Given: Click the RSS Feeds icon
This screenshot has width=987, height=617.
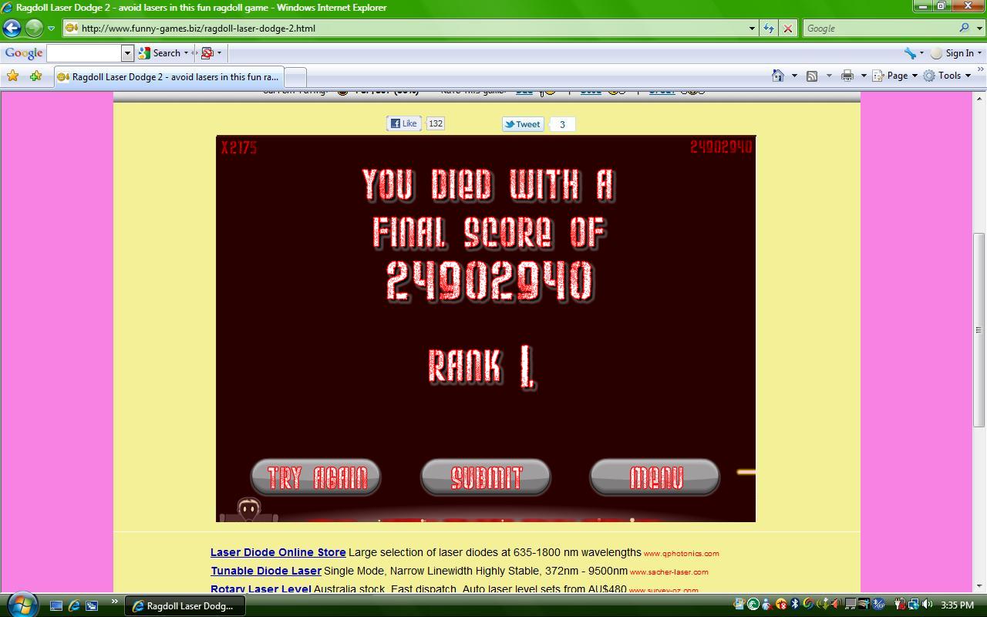Looking at the screenshot, I should click(x=812, y=76).
